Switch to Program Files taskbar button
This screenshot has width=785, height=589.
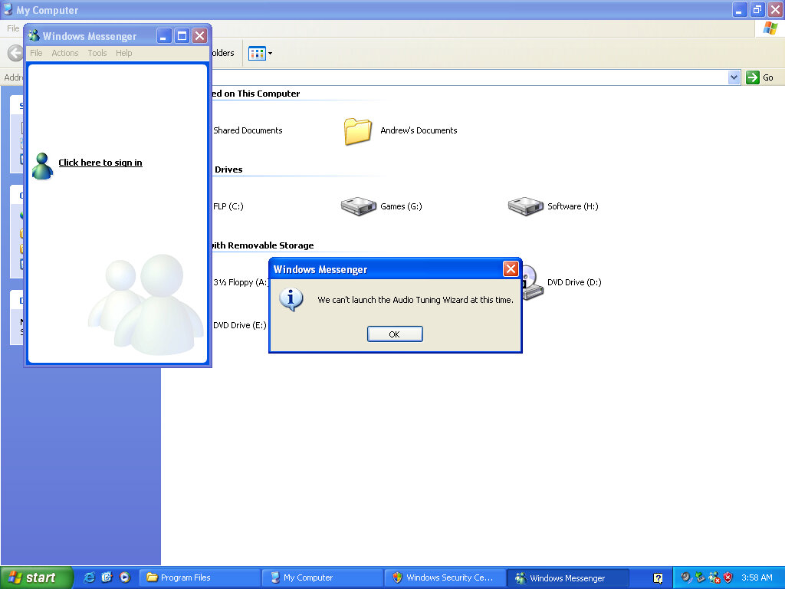tap(199, 577)
